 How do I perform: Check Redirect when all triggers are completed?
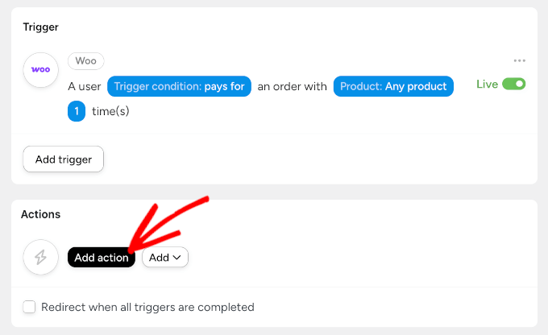pyautogui.click(x=30, y=307)
